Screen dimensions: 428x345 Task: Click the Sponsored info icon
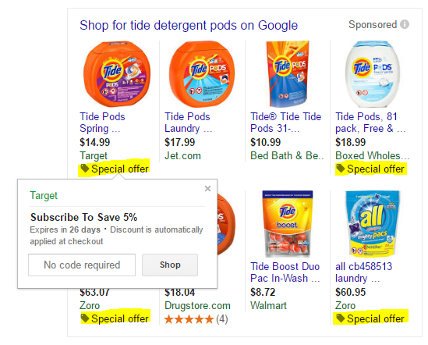coord(405,24)
